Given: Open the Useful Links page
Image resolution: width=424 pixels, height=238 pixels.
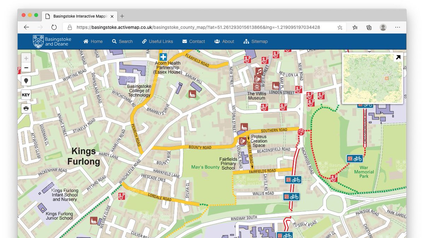Looking at the screenshot, I should (x=158, y=41).
